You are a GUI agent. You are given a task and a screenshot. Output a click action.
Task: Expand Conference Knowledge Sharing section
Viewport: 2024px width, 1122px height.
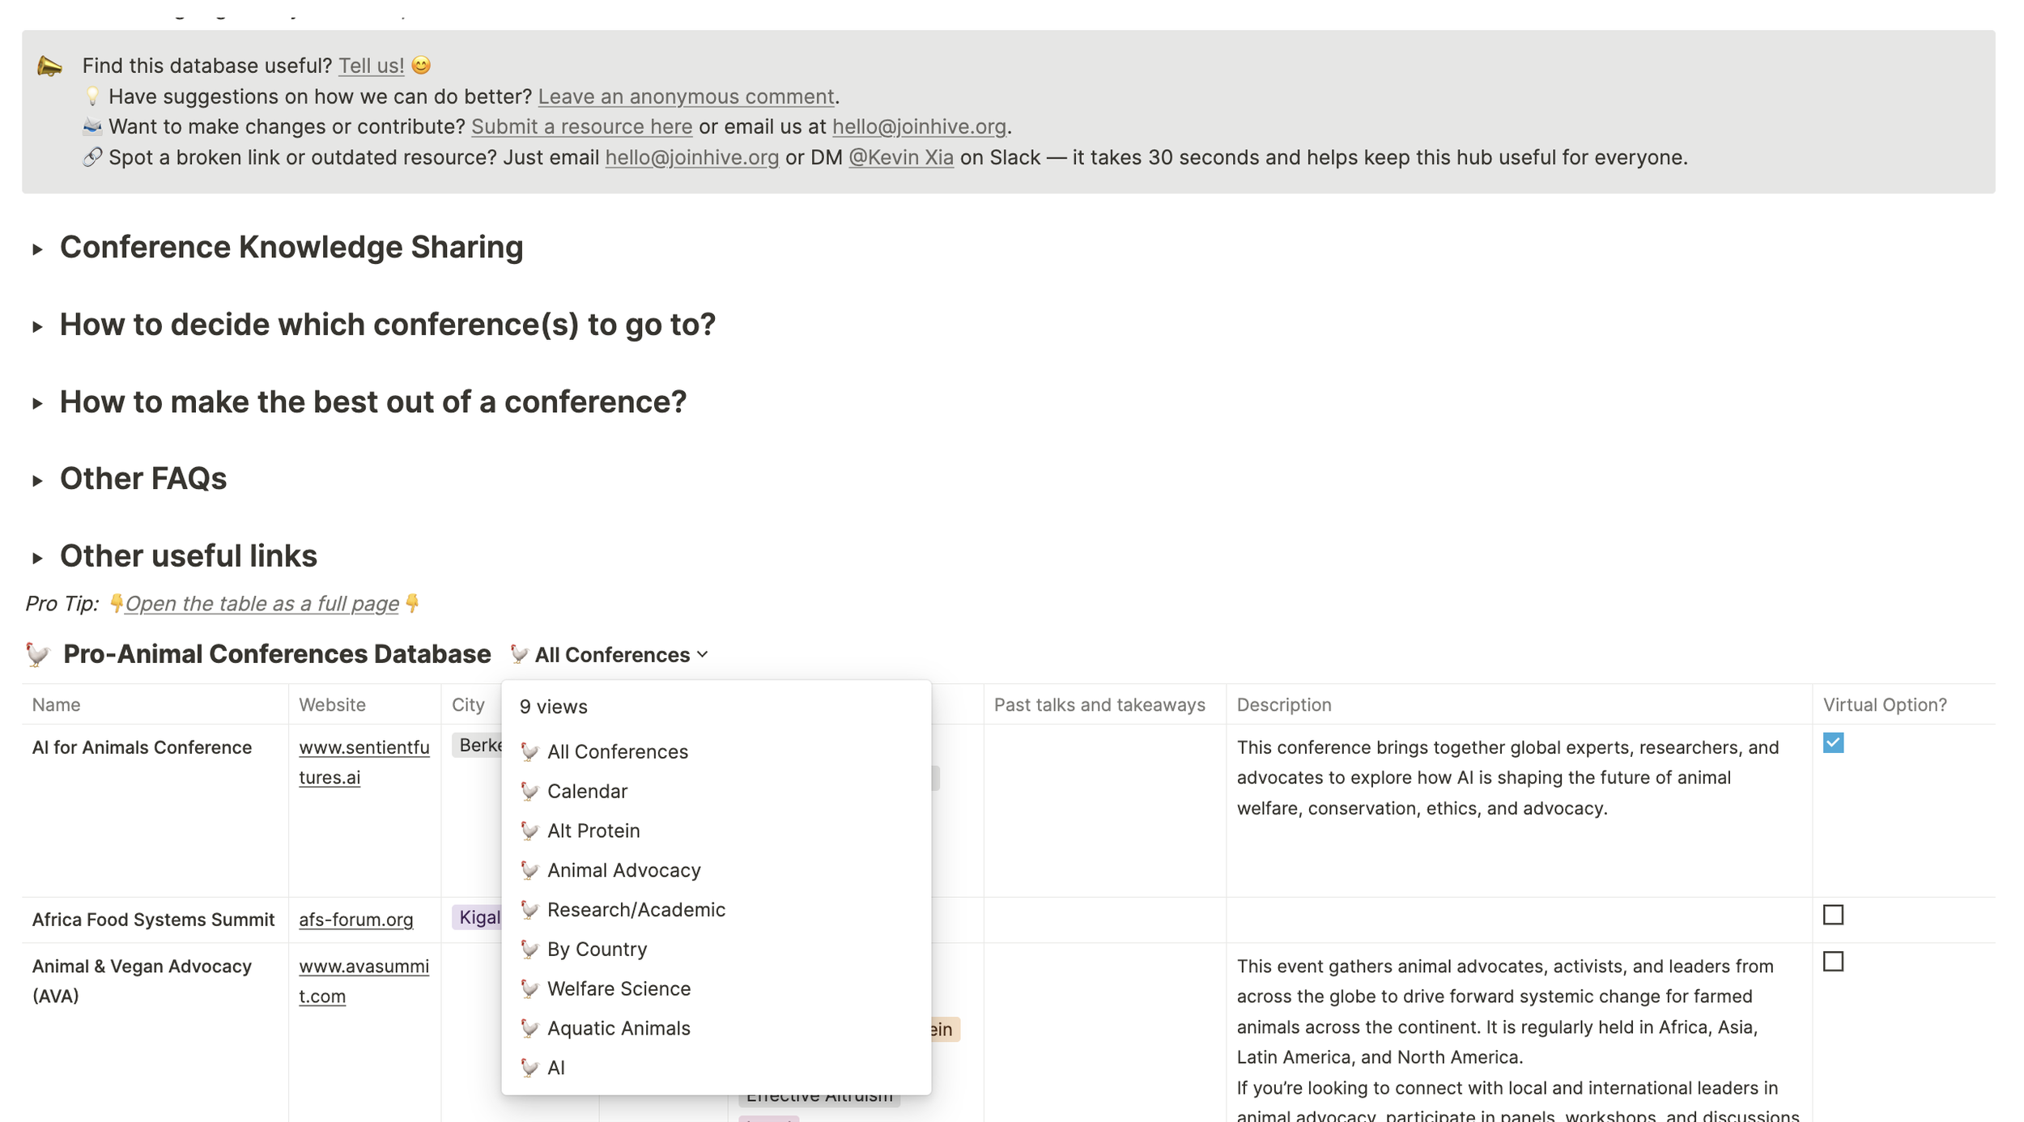click(x=37, y=249)
